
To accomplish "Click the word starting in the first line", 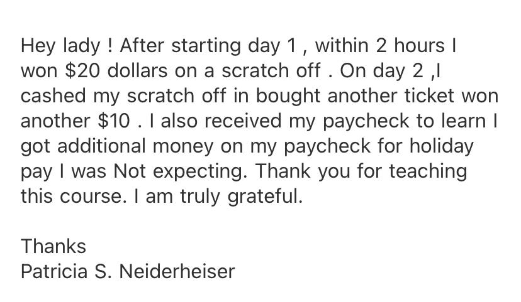I will click(206, 46).
